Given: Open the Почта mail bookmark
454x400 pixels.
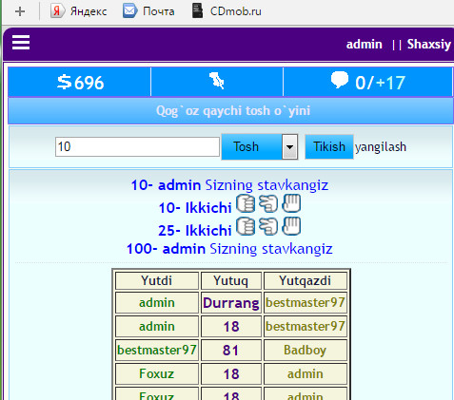Looking at the screenshot, I should [148, 11].
